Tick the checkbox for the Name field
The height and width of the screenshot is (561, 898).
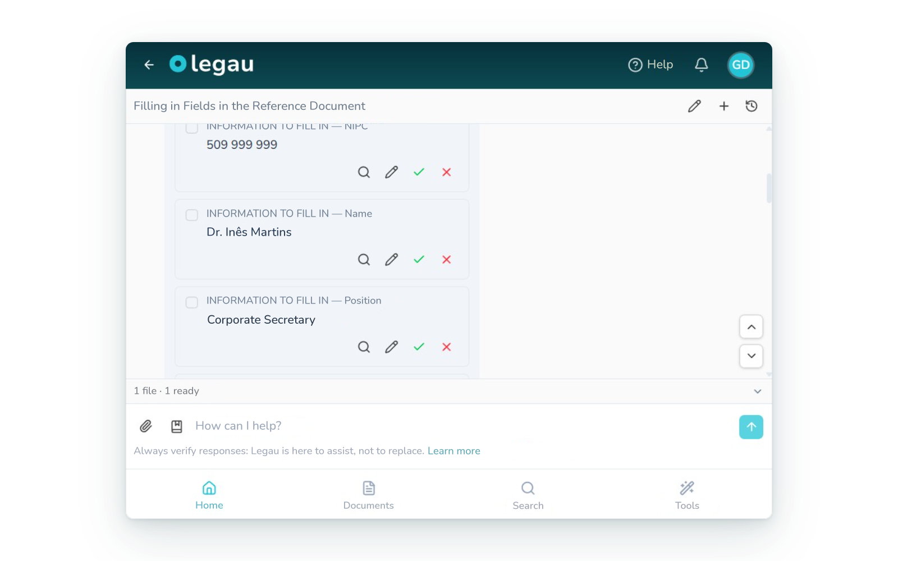pyautogui.click(x=192, y=215)
